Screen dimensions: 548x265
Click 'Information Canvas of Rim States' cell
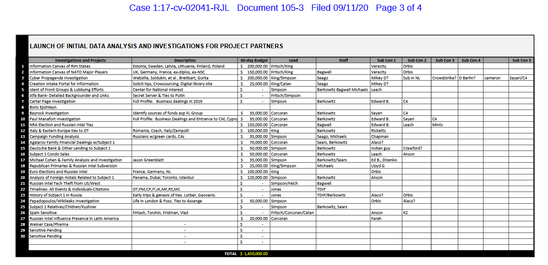click(80, 66)
